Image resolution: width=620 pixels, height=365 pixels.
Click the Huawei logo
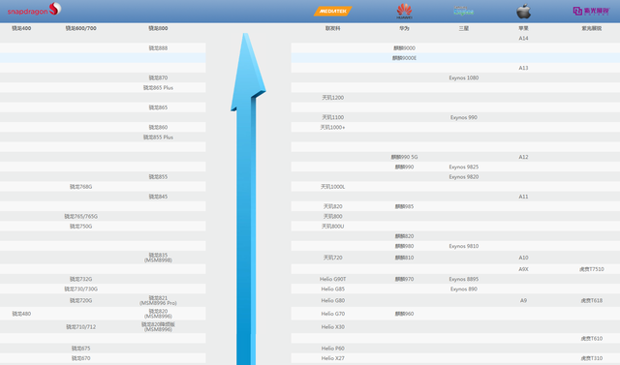(404, 11)
